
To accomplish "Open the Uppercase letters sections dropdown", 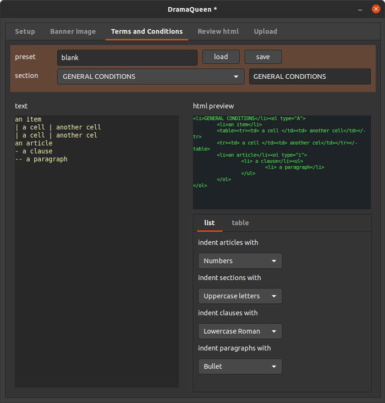I will point(240,296).
